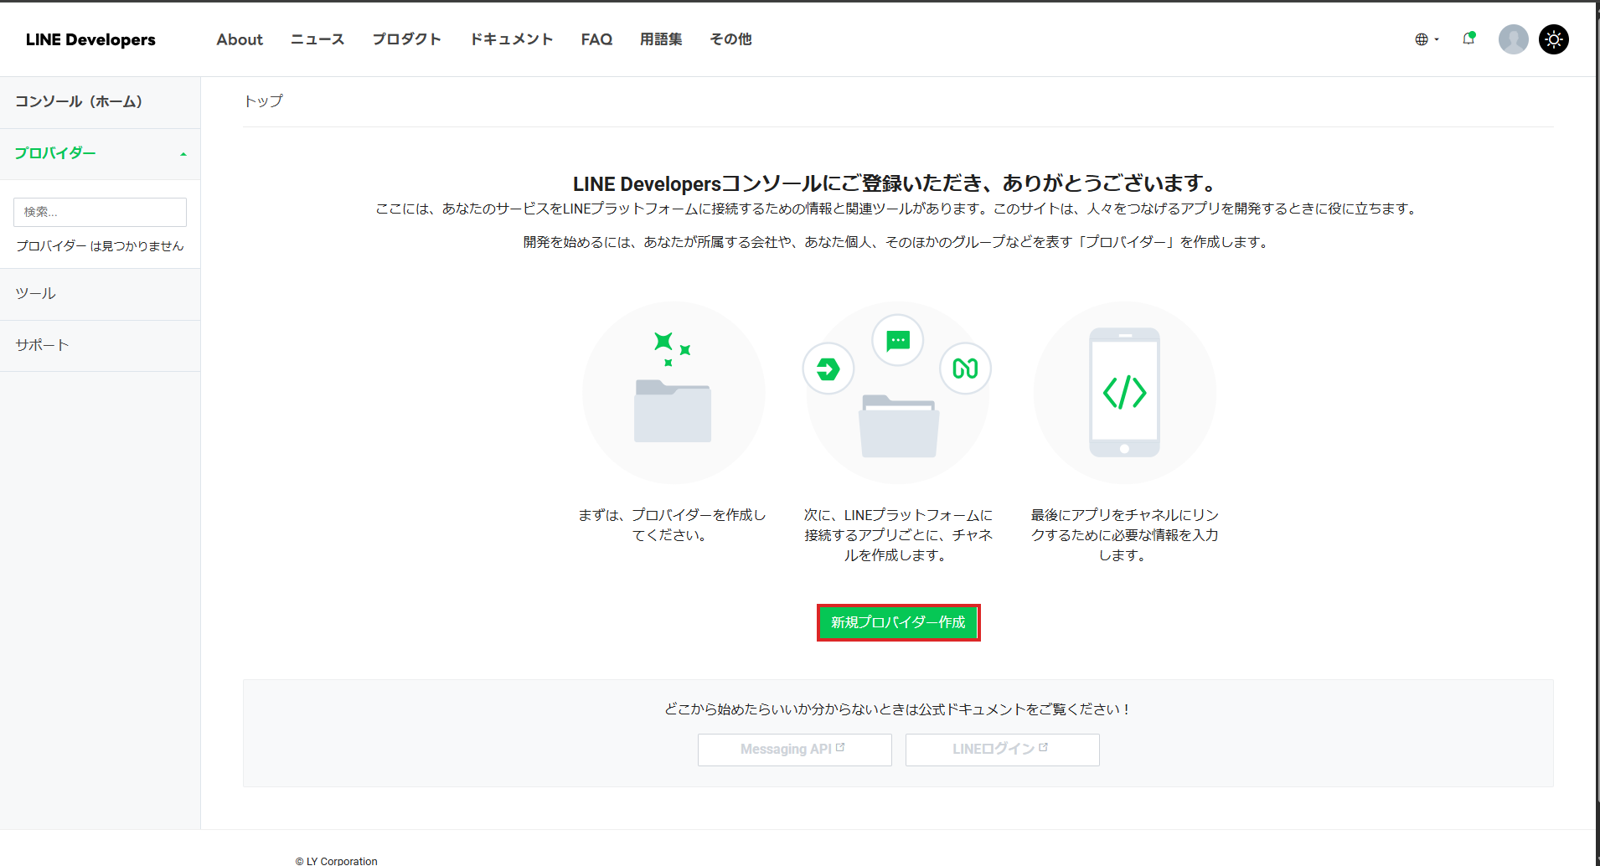Click the トップ breadcrumb

263,101
